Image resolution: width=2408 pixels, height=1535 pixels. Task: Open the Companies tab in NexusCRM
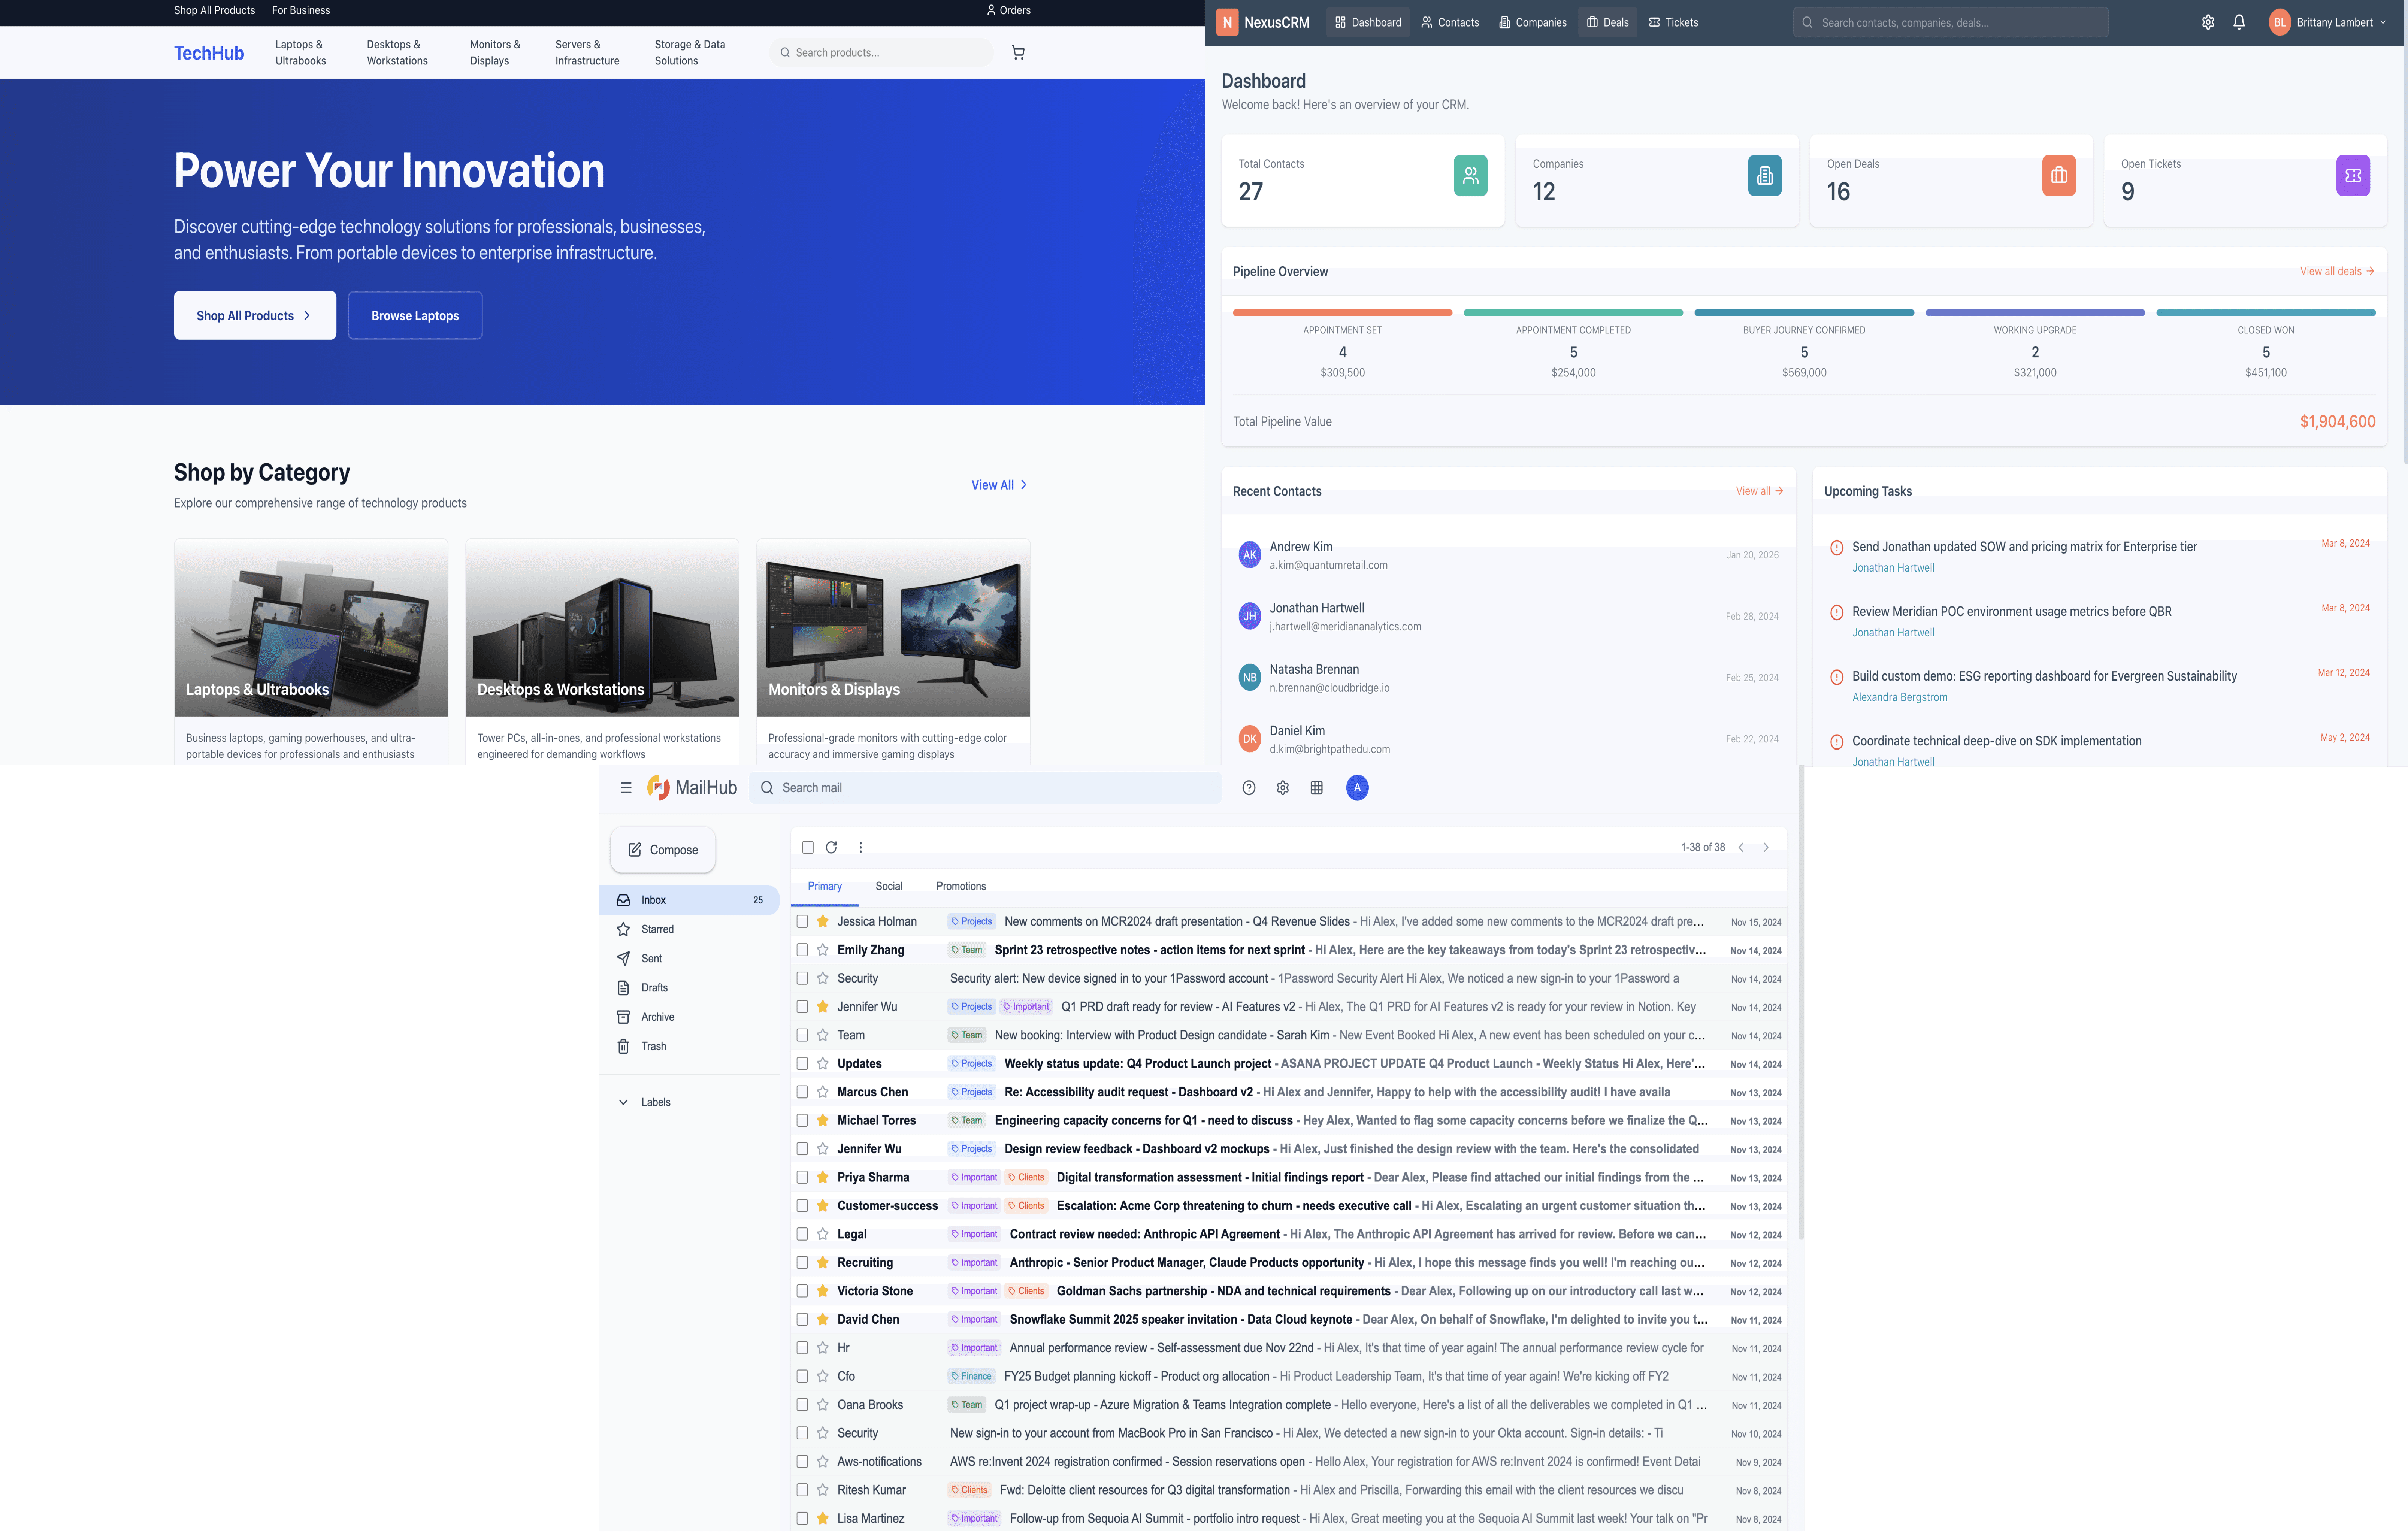tap(1532, 22)
